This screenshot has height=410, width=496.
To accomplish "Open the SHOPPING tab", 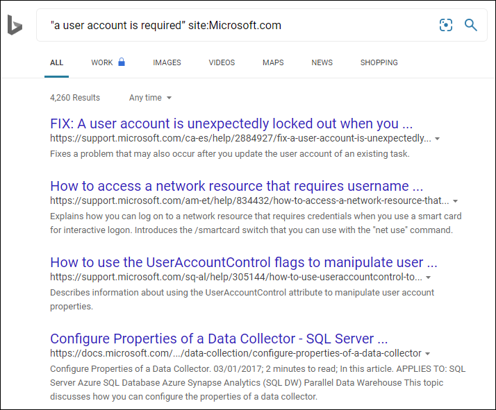I will pyautogui.click(x=379, y=62).
